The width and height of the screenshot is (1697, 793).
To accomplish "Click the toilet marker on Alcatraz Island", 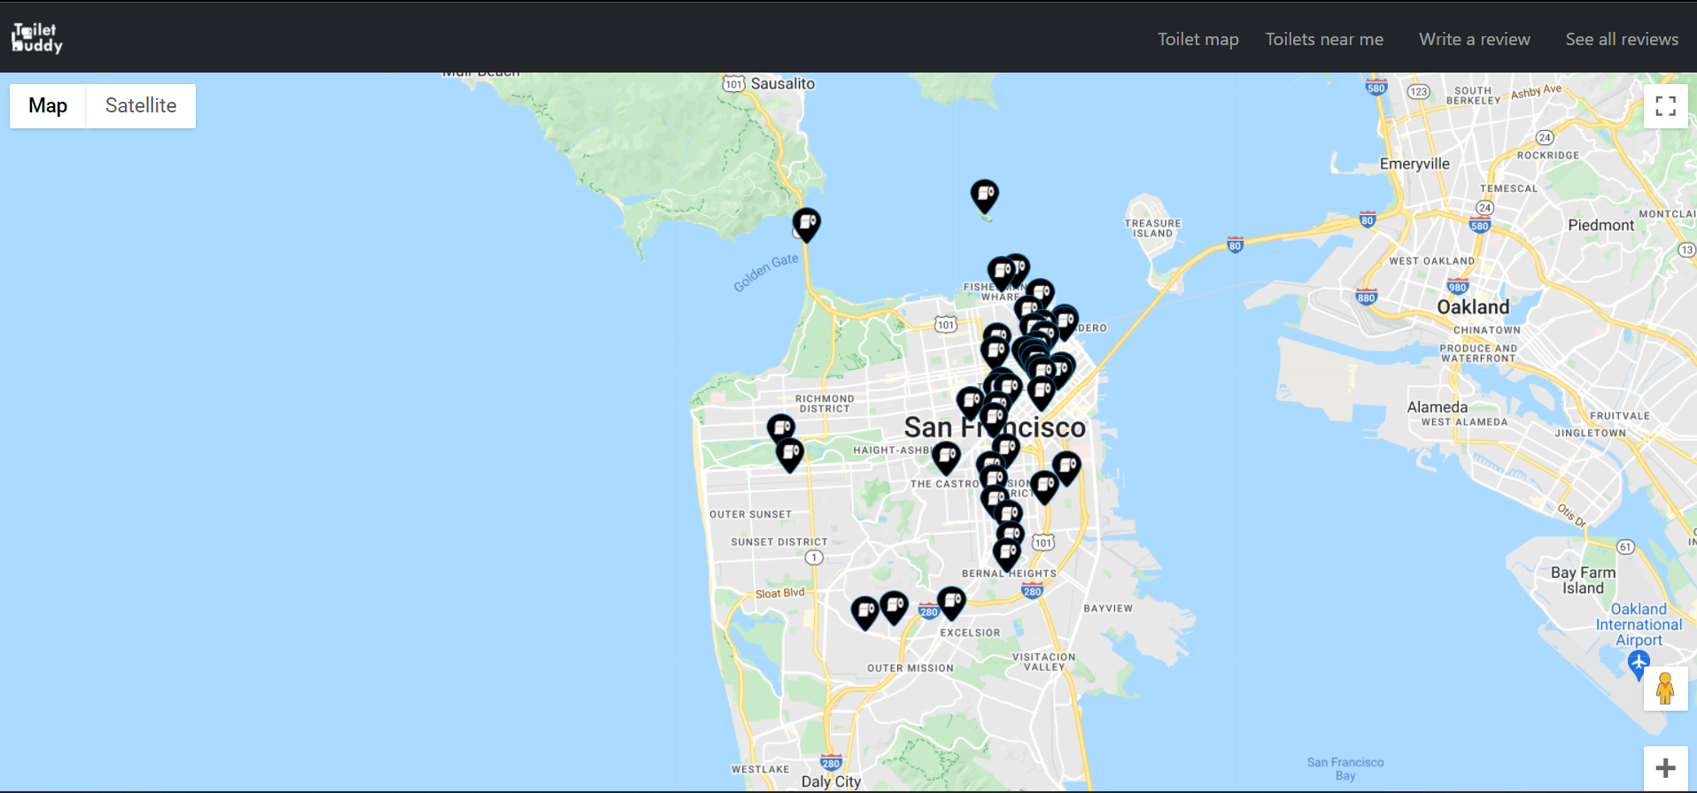I will (985, 196).
